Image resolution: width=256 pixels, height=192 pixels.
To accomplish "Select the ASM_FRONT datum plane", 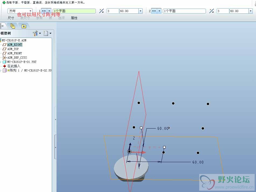I will (15, 53).
